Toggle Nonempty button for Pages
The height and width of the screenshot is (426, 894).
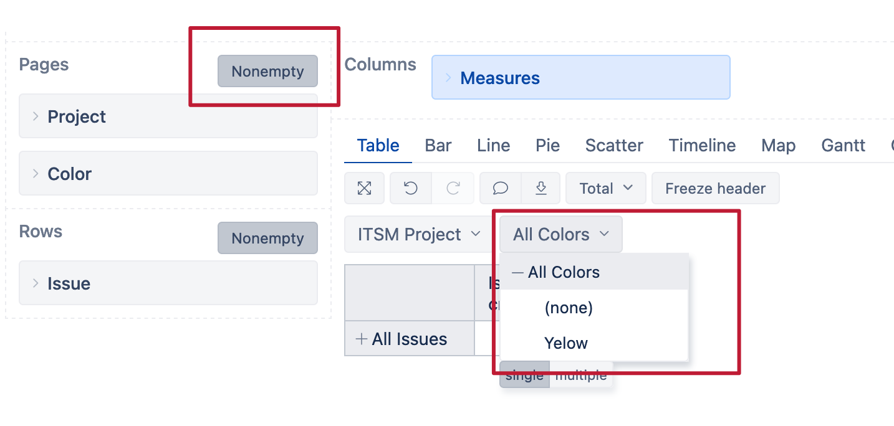(x=267, y=71)
